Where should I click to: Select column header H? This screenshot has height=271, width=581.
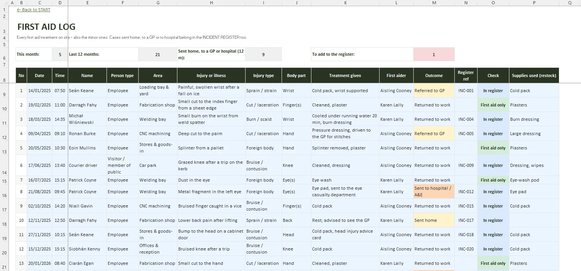click(211, 3)
